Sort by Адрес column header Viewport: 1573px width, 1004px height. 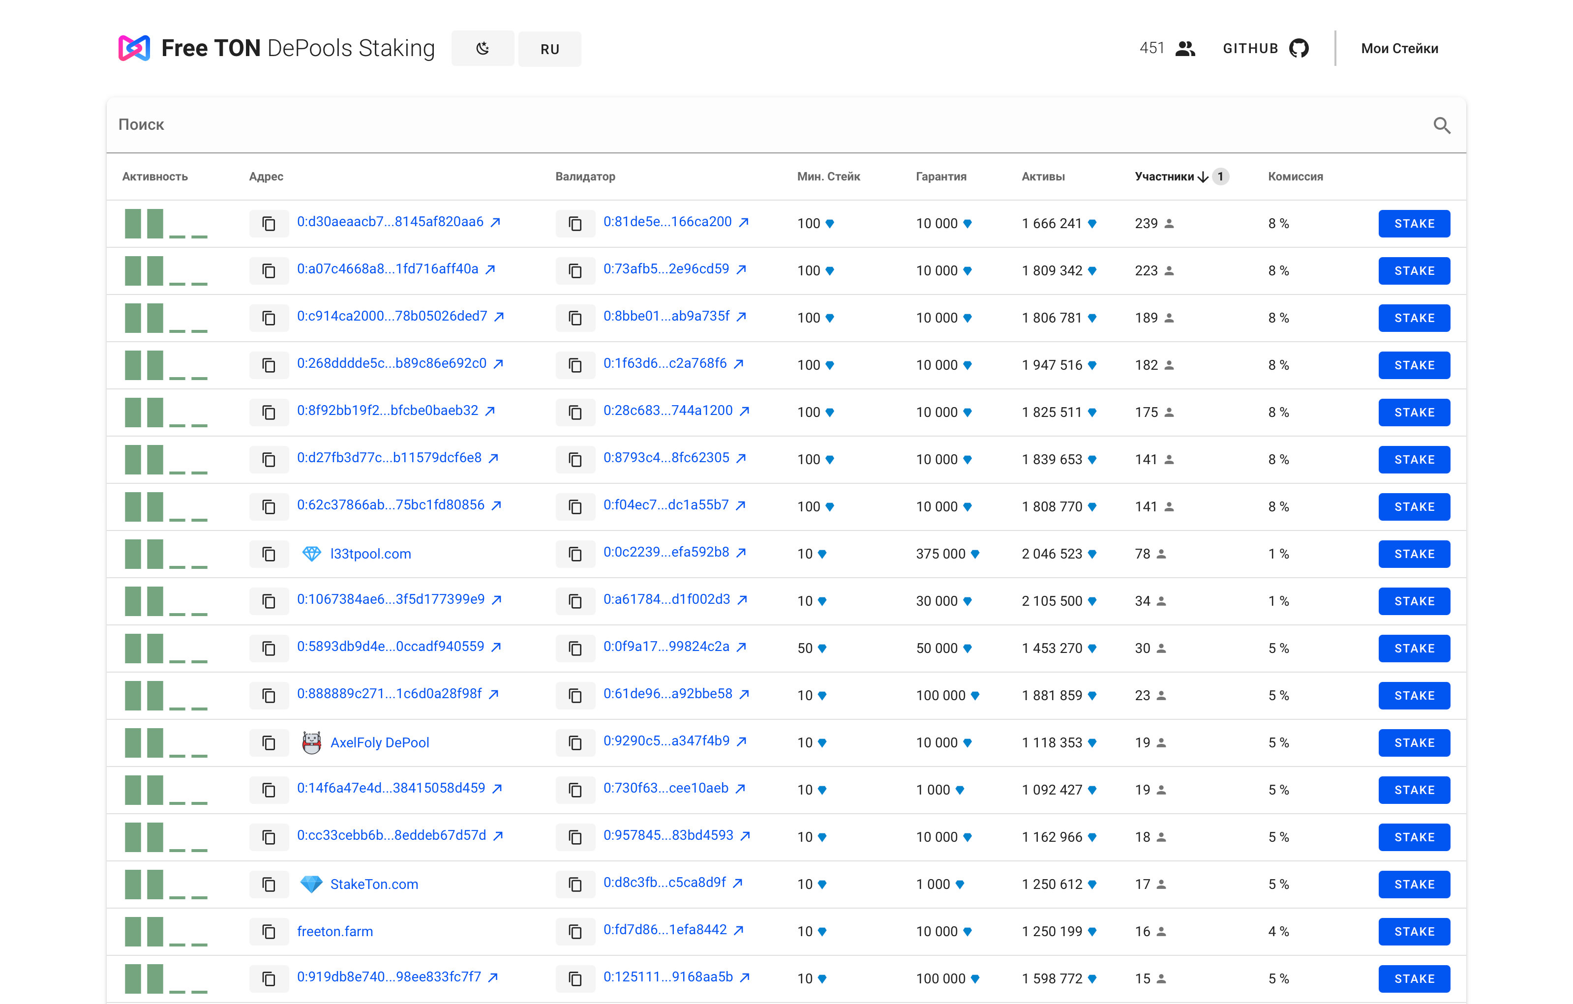coord(266,176)
